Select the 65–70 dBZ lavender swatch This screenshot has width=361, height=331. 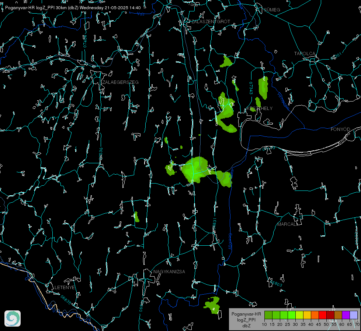[354, 315]
